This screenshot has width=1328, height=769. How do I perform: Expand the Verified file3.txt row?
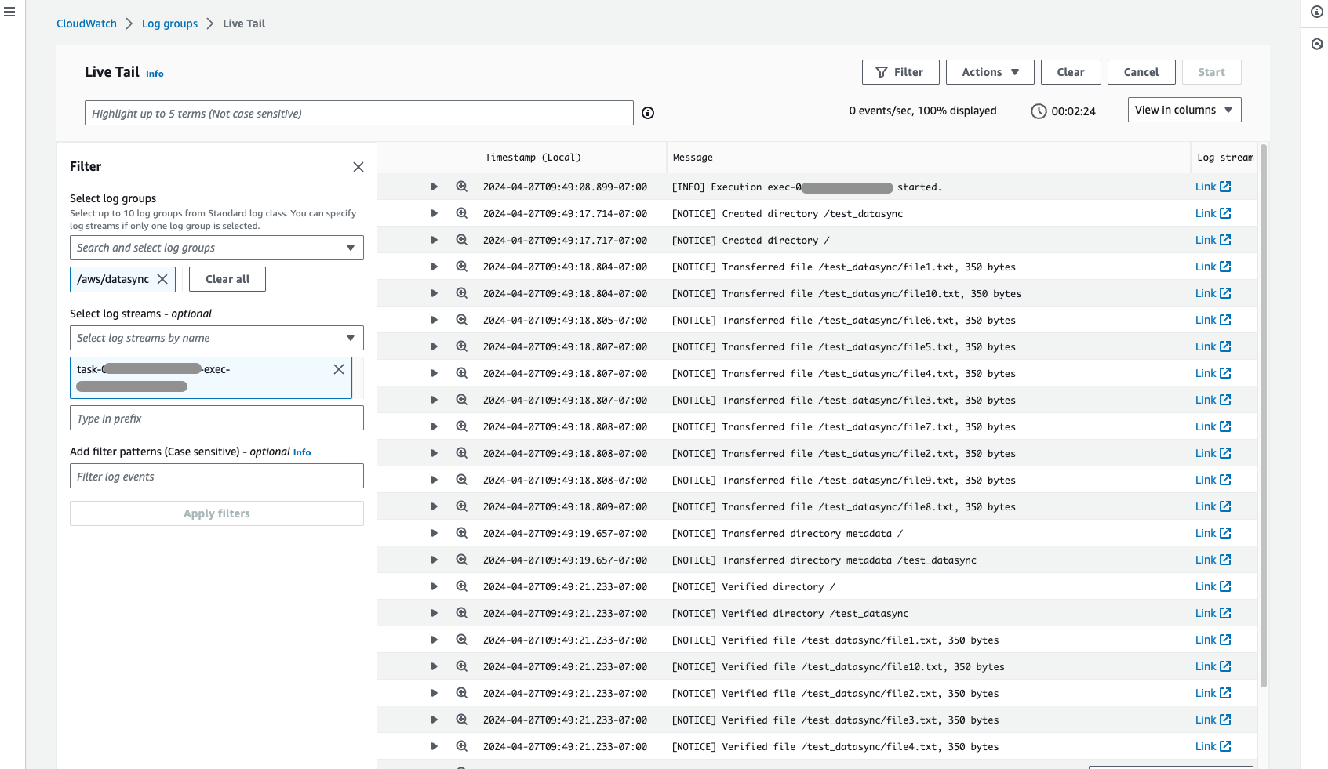pos(434,720)
